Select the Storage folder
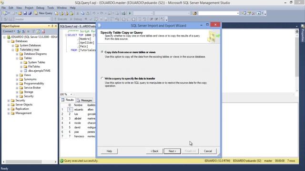This screenshot has width=305, height=171. click(x=29, y=92)
